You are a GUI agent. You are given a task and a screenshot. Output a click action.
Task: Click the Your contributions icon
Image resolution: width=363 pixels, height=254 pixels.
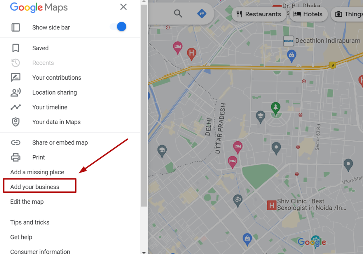tap(16, 78)
